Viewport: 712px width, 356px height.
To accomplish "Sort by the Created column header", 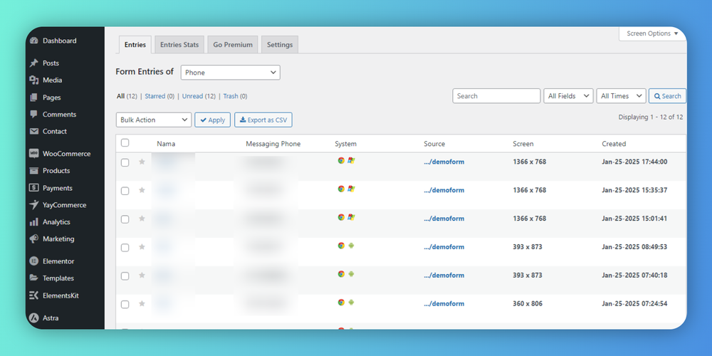I will [614, 144].
